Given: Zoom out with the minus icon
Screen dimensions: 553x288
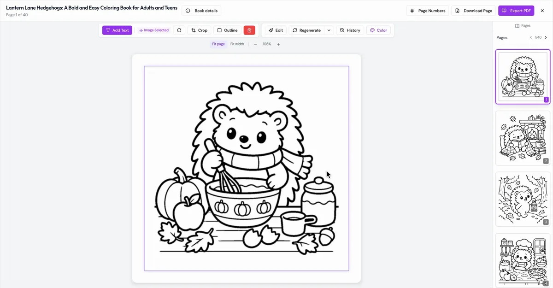Looking at the screenshot, I should click(255, 44).
